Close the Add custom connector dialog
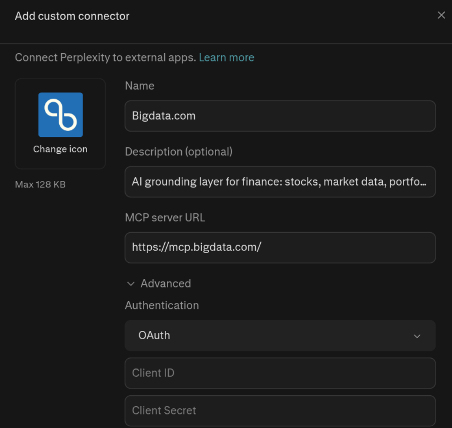 tap(441, 15)
